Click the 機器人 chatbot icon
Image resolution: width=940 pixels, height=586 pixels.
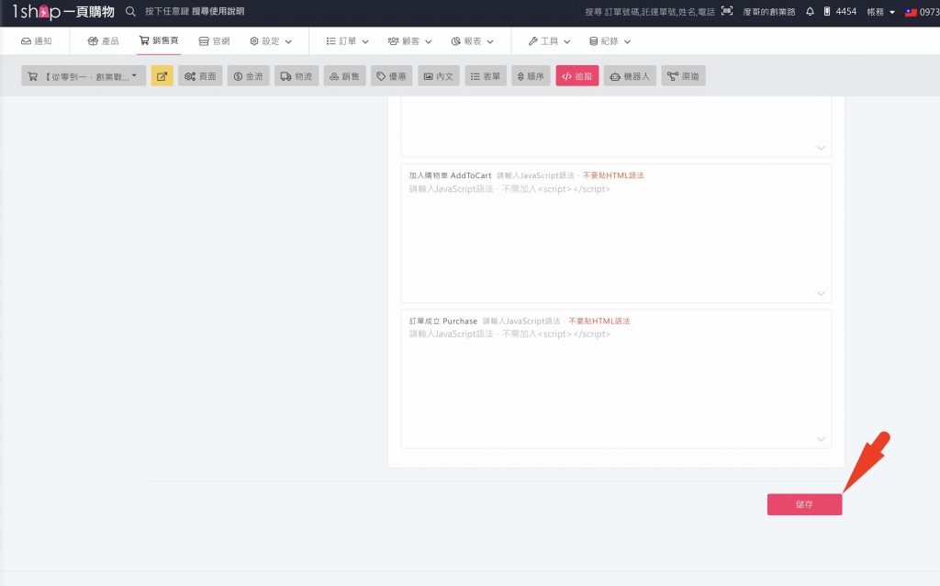pos(628,75)
